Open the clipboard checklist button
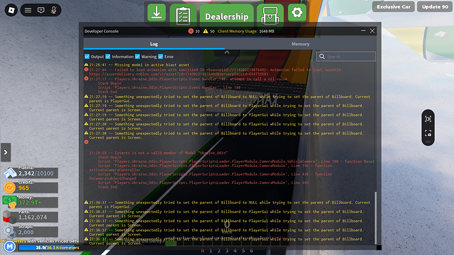 point(183,16)
